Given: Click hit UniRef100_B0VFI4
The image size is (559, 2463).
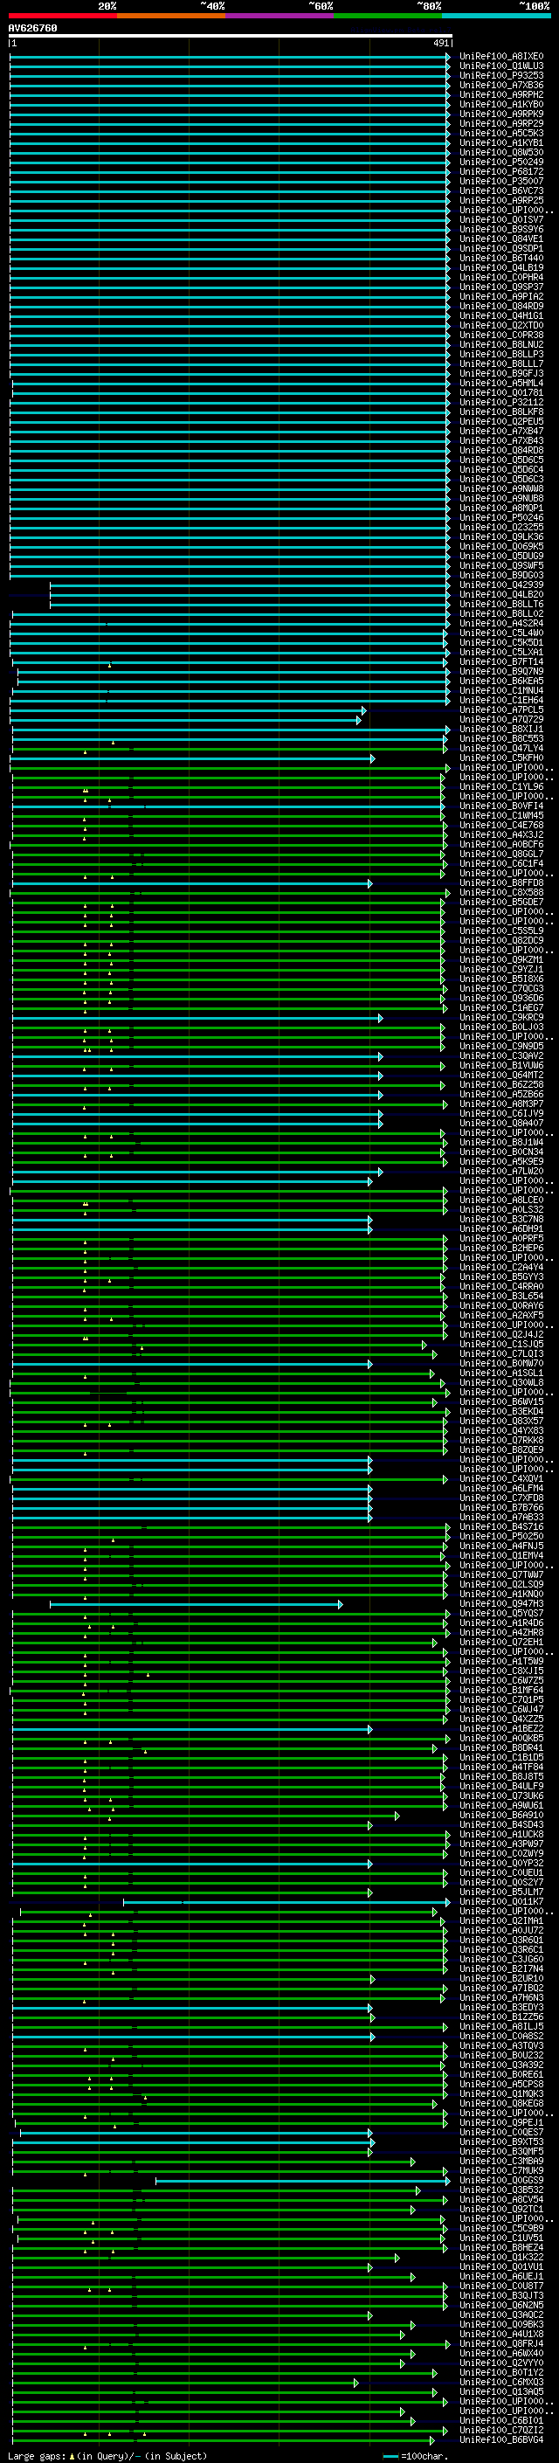Looking at the screenshot, I should tap(500, 806).
